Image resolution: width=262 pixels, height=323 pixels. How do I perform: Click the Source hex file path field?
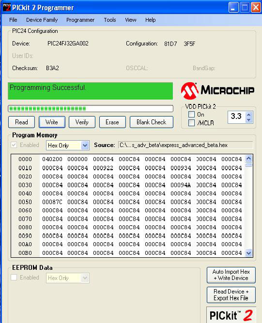tap(185, 145)
